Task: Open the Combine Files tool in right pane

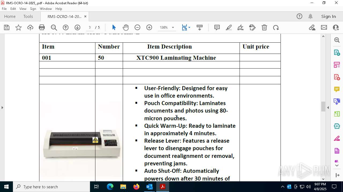Action: tap(337, 102)
